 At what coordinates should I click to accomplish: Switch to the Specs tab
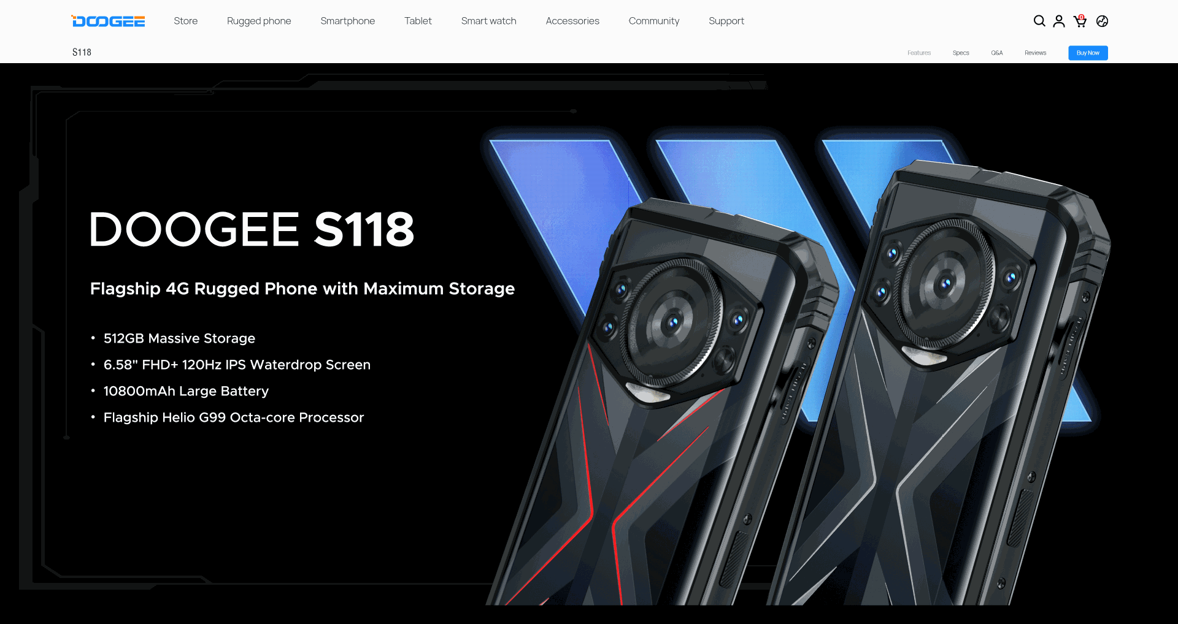pyautogui.click(x=961, y=53)
